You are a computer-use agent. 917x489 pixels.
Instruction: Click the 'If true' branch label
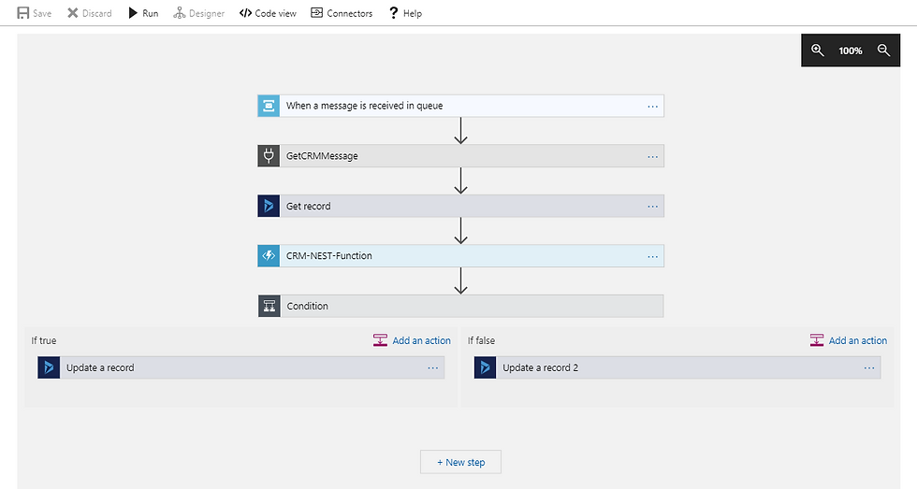pyautogui.click(x=44, y=340)
